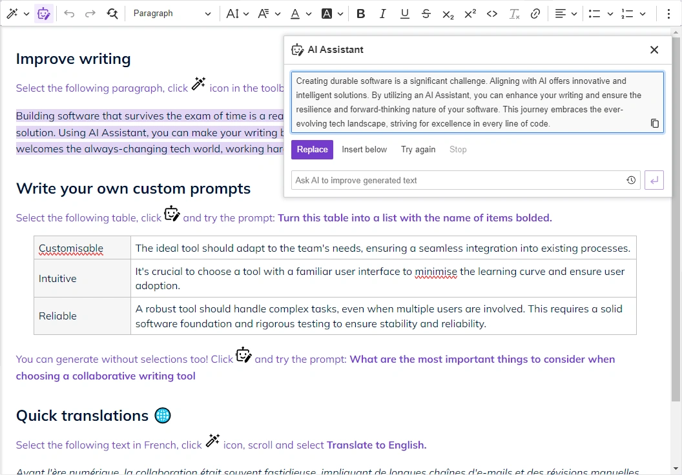682x475 pixels.
Task: Open the AI commands magic wand menu
Action: (x=17, y=14)
